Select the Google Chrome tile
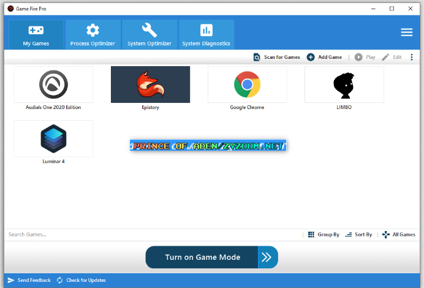The width and height of the screenshot is (424, 288). pos(247,85)
